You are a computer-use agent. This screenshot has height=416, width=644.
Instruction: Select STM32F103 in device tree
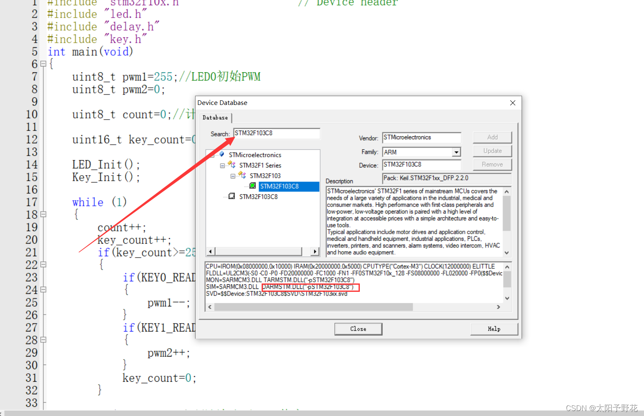point(265,176)
